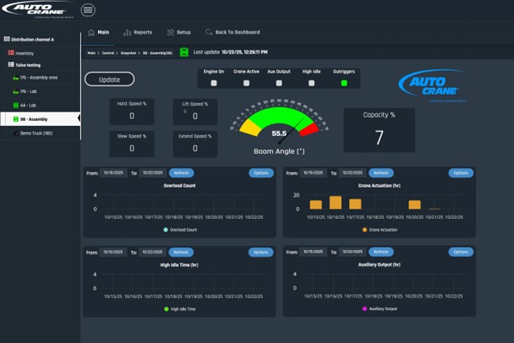Toggle the green Outriggers indicator
The image size is (514, 343).
(343, 83)
